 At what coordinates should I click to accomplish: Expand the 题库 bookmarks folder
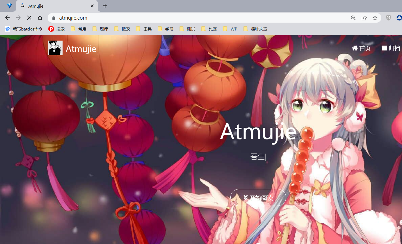[100, 29]
